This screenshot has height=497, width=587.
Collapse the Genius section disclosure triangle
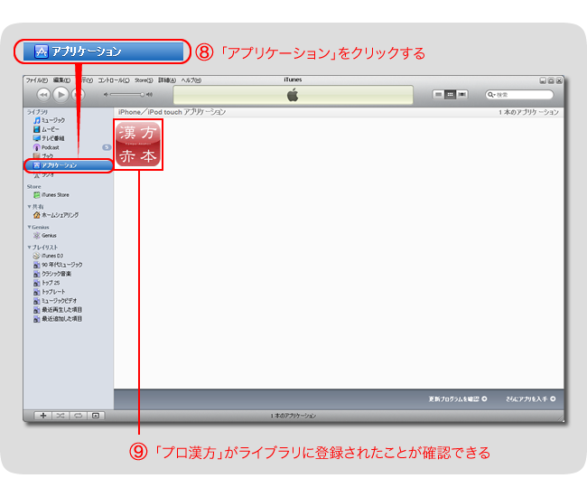(29, 227)
